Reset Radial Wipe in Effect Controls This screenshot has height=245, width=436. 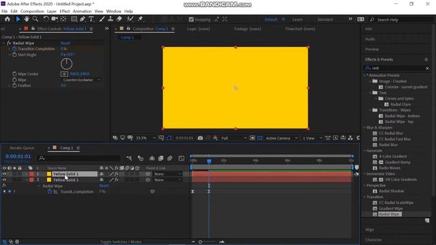point(65,43)
